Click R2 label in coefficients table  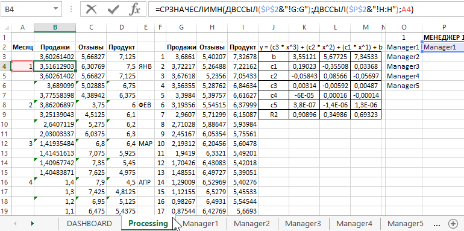coord(274,115)
